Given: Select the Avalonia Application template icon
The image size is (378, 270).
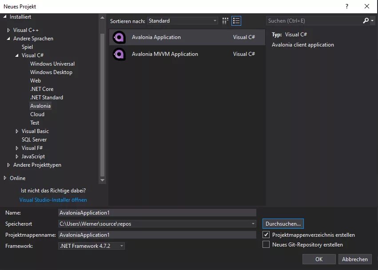Looking at the screenshot, I should pyautogui.click(x=119, y=37).
